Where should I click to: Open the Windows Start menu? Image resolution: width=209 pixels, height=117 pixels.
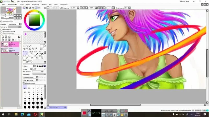pos(3,114)
